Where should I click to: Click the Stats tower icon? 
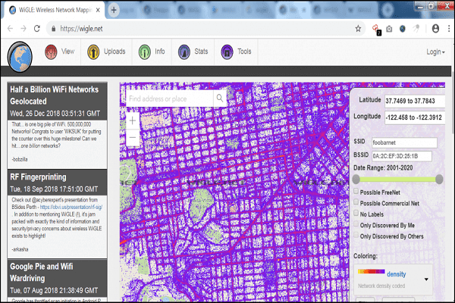[x=184, y=52]
